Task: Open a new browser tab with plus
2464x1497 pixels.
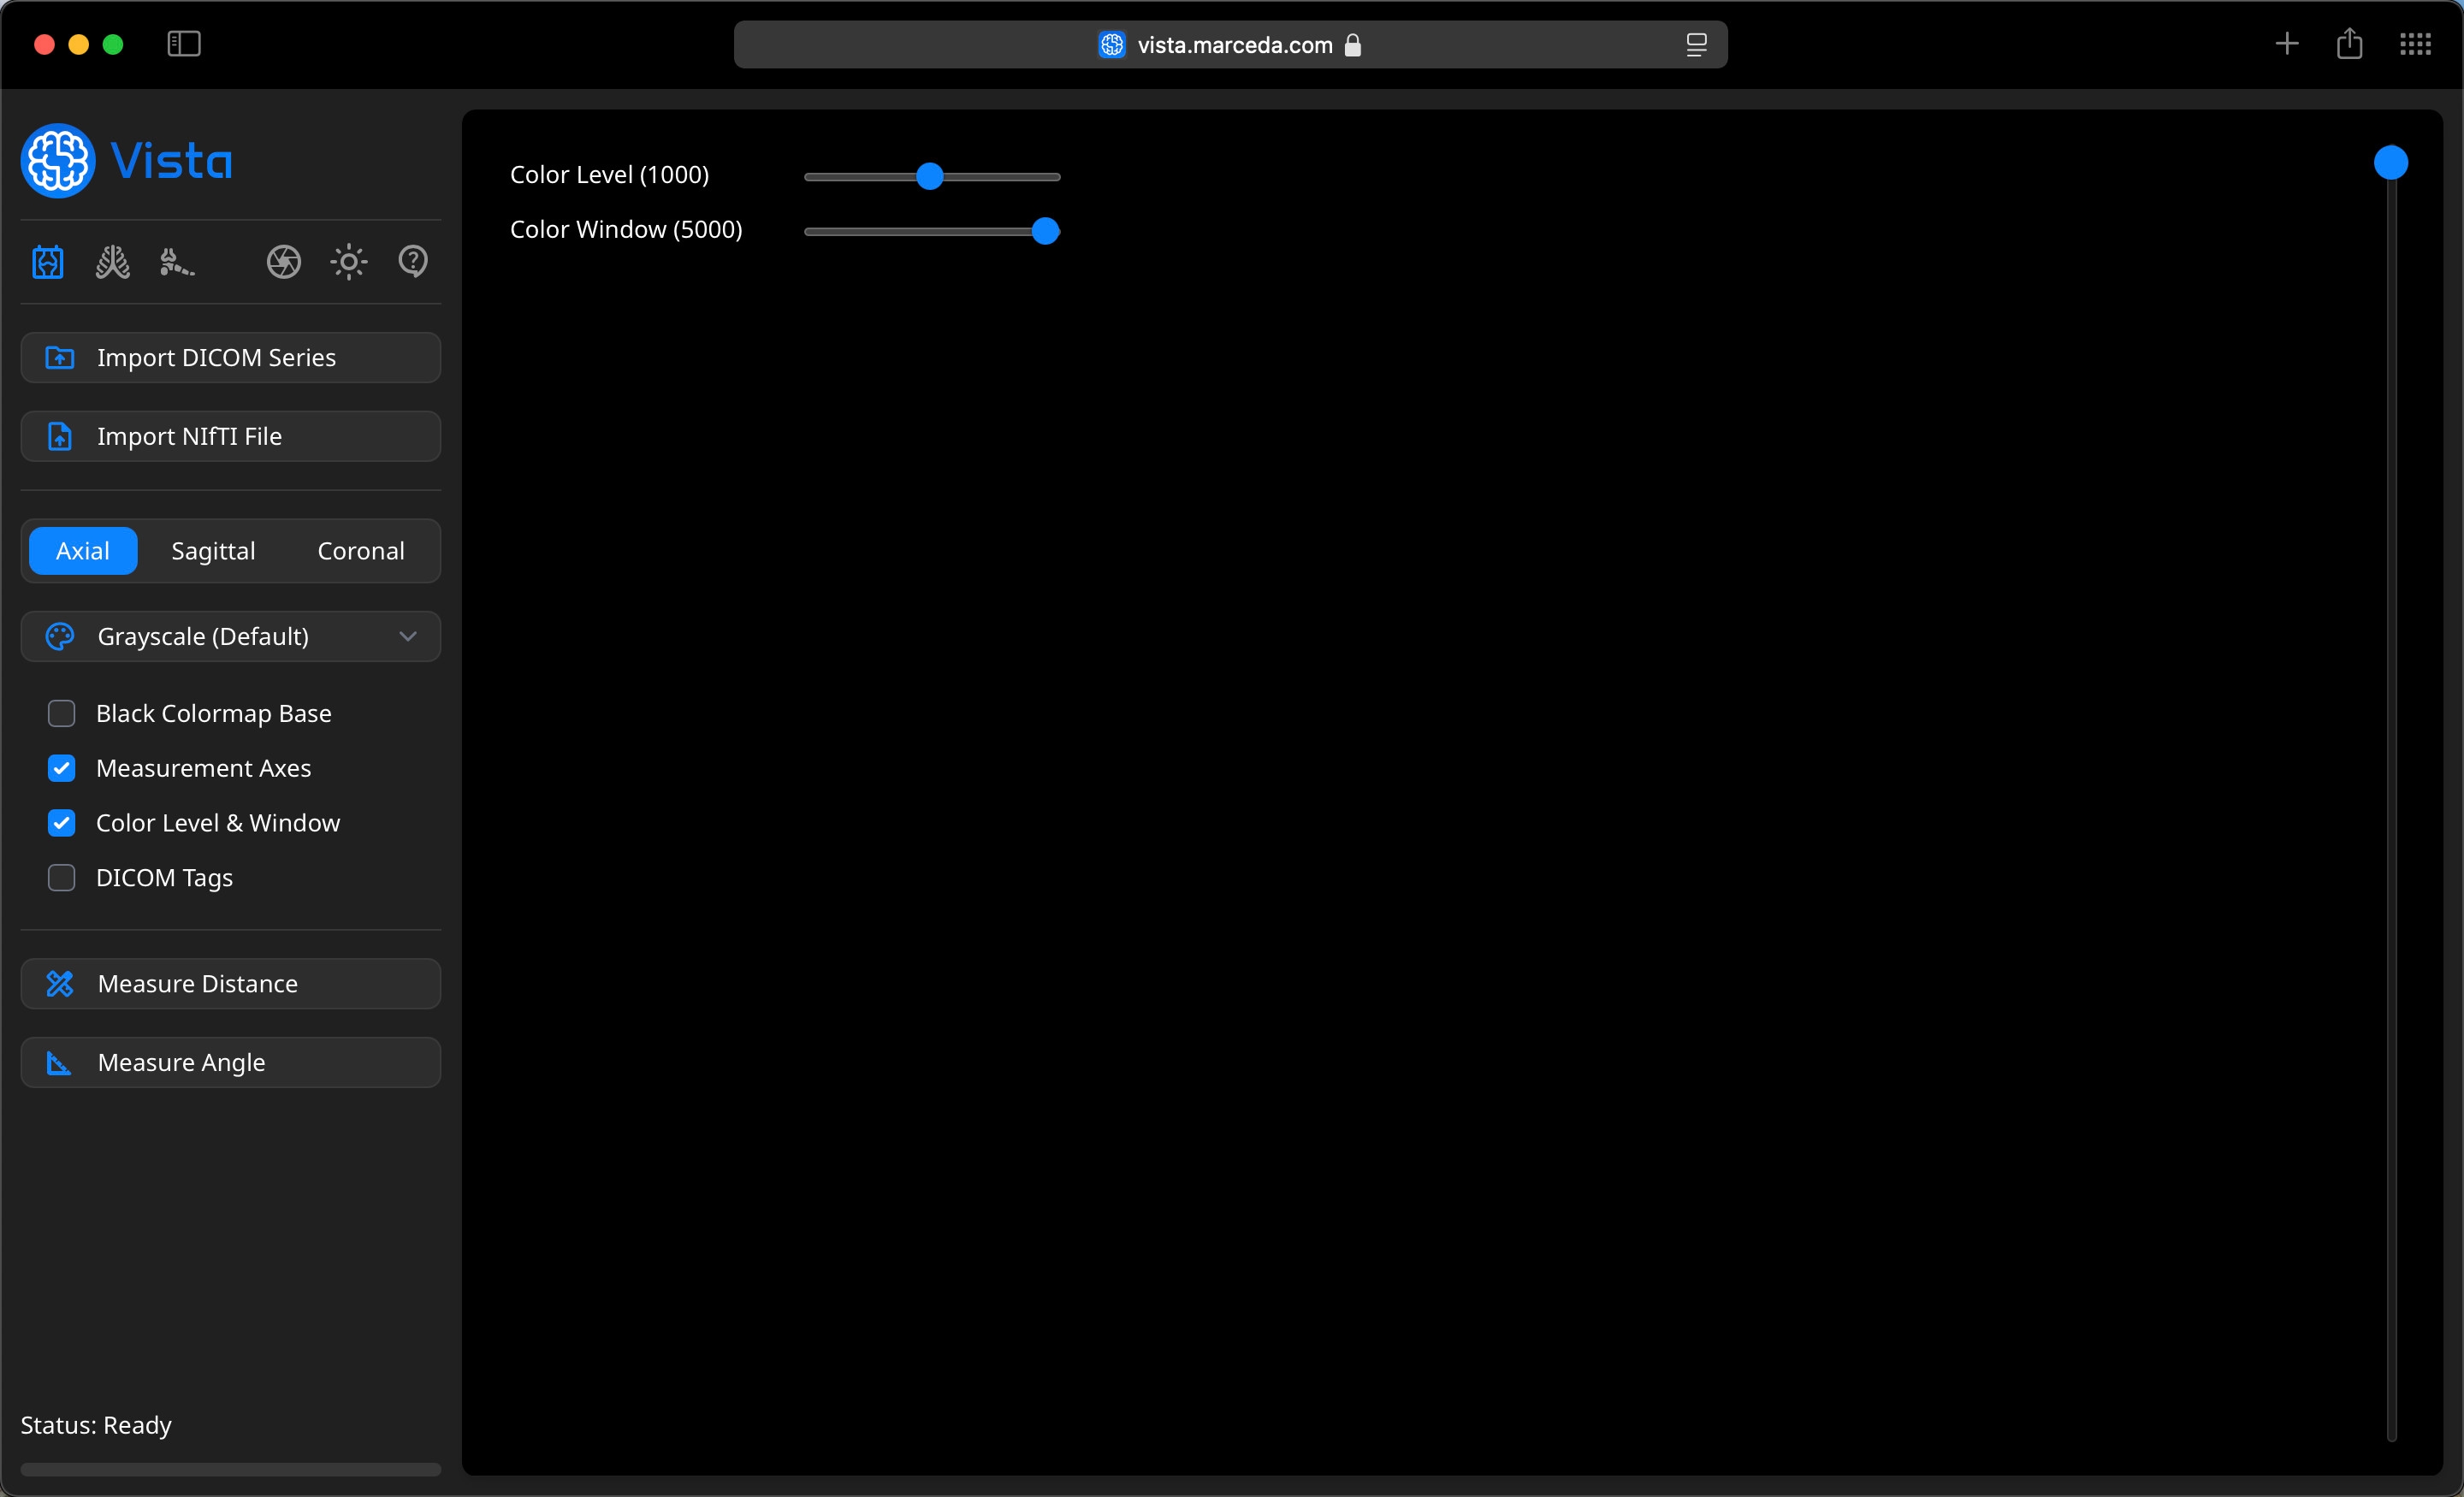Action: (2287, 44)
